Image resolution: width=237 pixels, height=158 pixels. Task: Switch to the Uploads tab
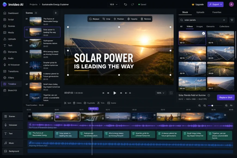tap(200, 12)
